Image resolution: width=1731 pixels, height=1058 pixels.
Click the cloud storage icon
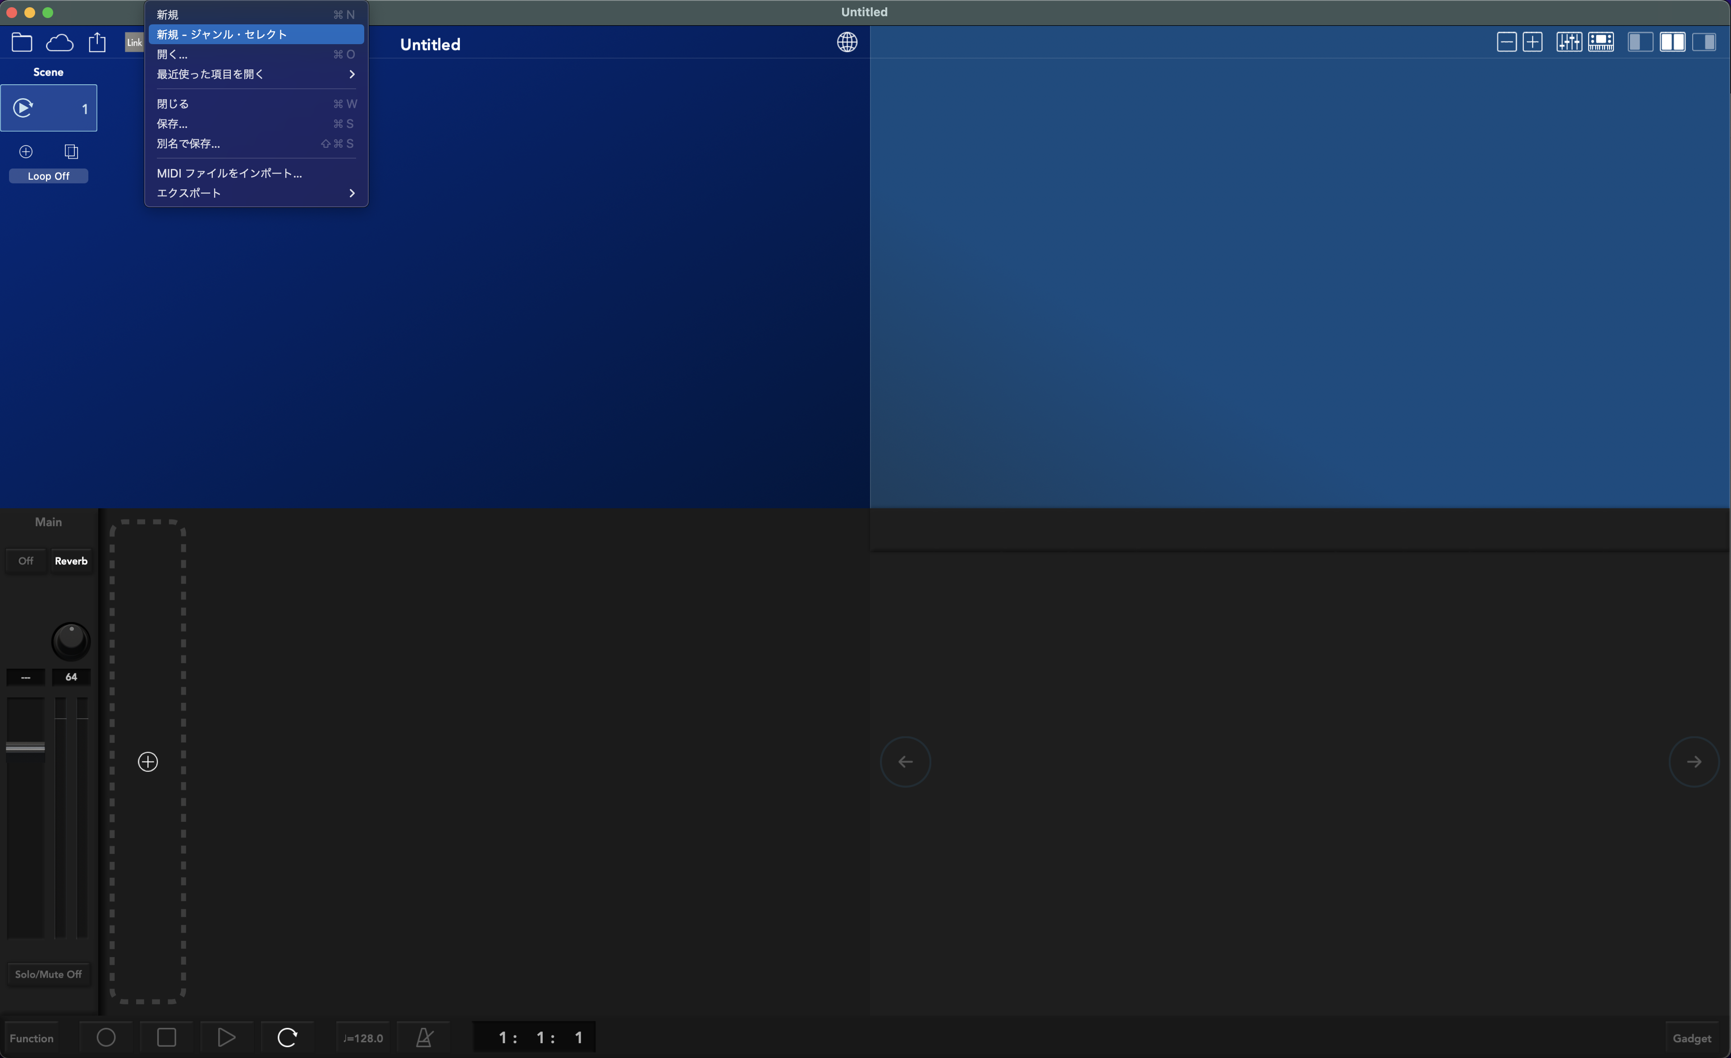tap(60, 43)
